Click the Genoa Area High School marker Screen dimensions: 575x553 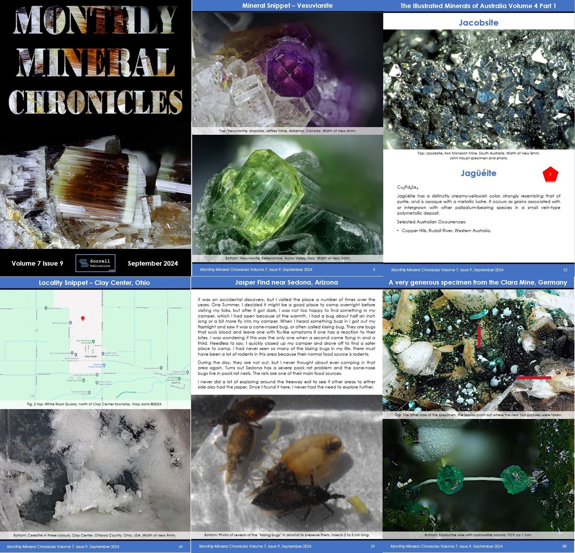pyautogui.click(x=97, y=375)
